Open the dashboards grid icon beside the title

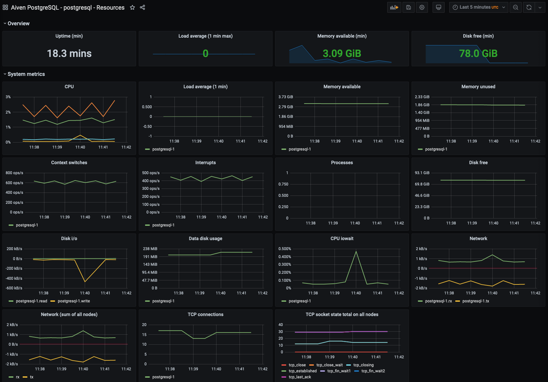tap(5, 7)
